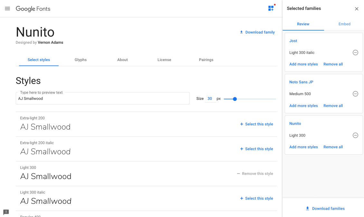364x217 pixels.
Task: Open the selected families grid icon
Action: tap(271, 8)
